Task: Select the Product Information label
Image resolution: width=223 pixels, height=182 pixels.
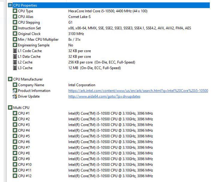Action: 34,91
